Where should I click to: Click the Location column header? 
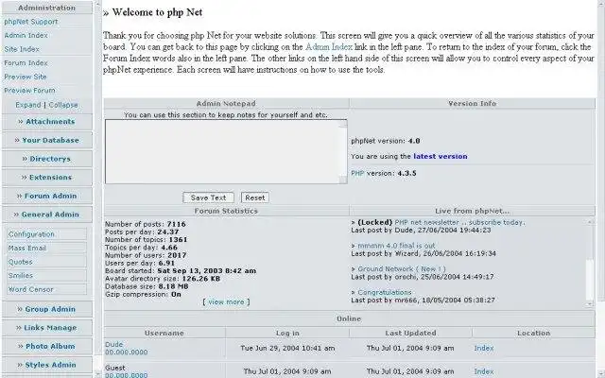pos(533,333)
